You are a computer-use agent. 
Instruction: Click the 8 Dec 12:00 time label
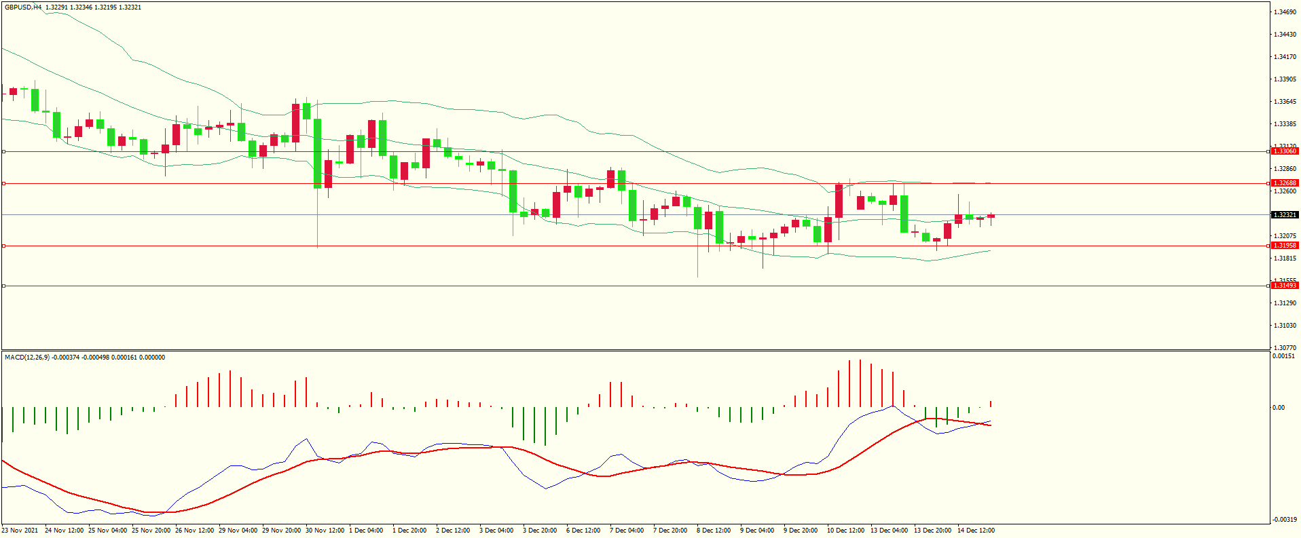coord(714,531)
